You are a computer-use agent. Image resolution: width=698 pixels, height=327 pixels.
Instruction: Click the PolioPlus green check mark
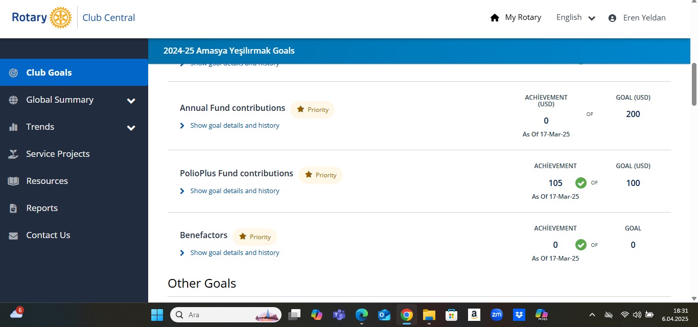coord(580,183)
